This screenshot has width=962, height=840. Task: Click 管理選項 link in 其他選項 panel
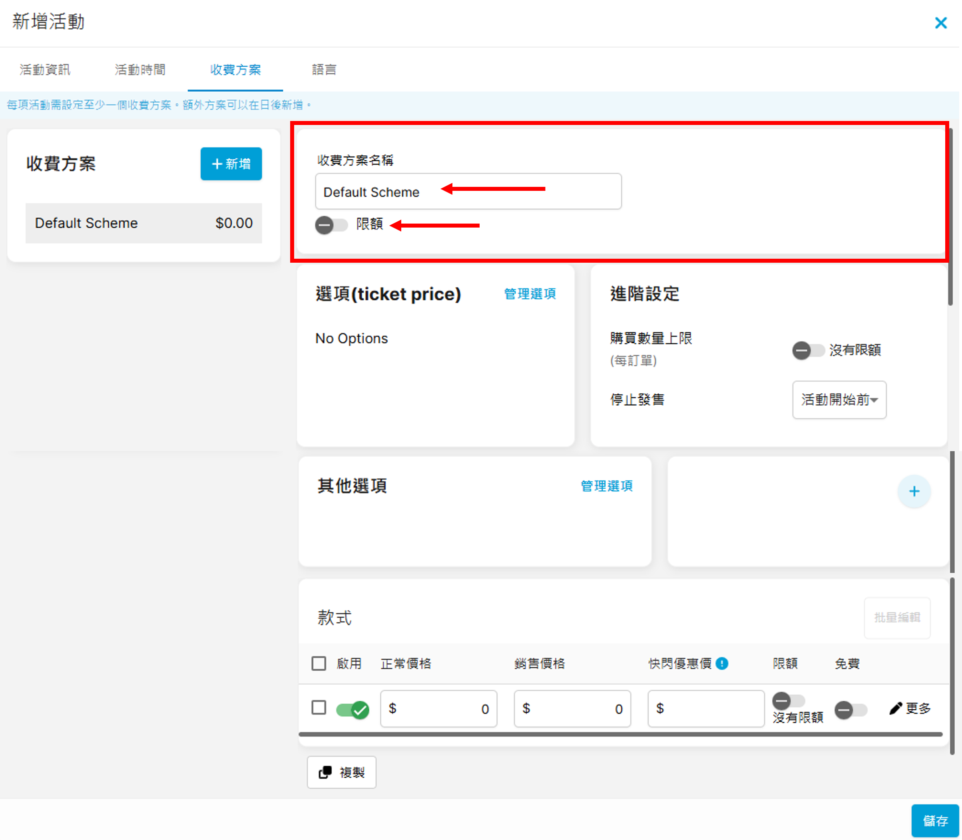(606, 486)
